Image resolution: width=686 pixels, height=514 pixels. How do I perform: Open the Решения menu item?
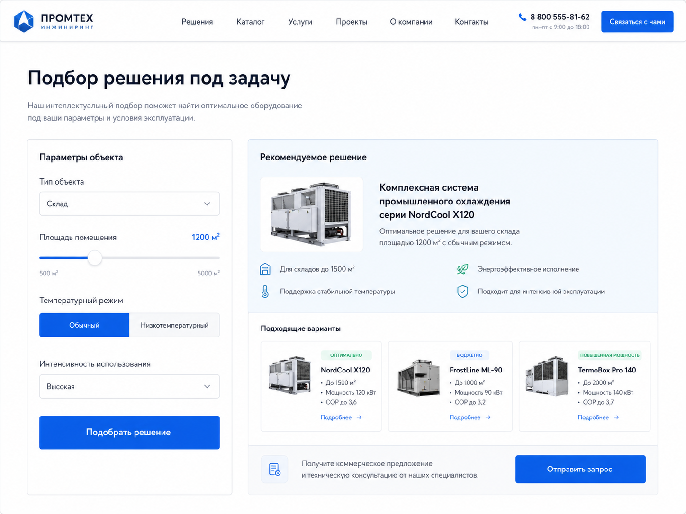tap(197, 22)
